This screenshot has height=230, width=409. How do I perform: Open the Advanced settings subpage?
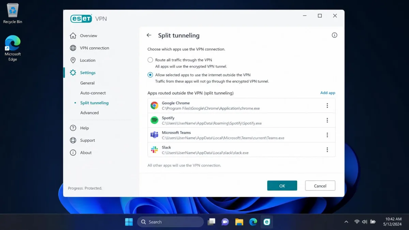pos(89,113)
